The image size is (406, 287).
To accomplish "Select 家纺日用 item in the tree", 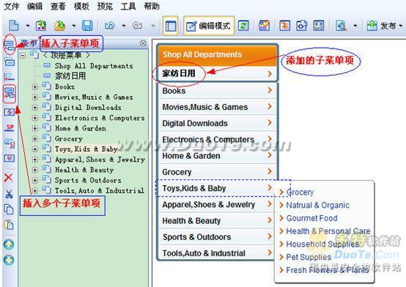I will pos(70,76).
